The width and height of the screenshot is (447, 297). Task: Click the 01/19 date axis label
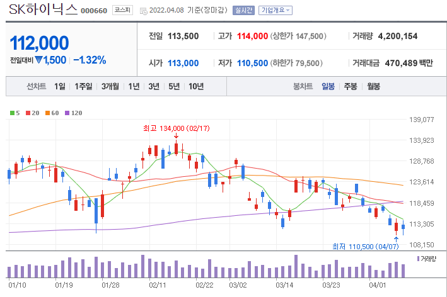pos(64,285)
